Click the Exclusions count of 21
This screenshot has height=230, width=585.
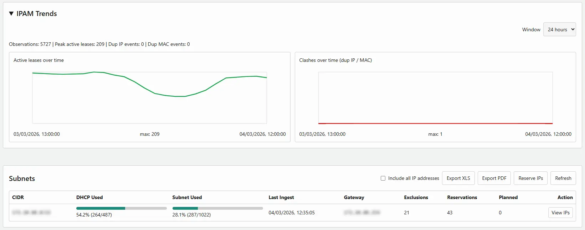406,213
